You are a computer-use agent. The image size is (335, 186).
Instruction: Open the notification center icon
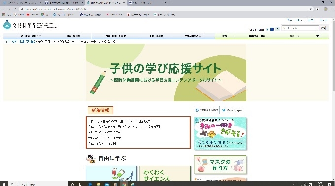[329, 184]
